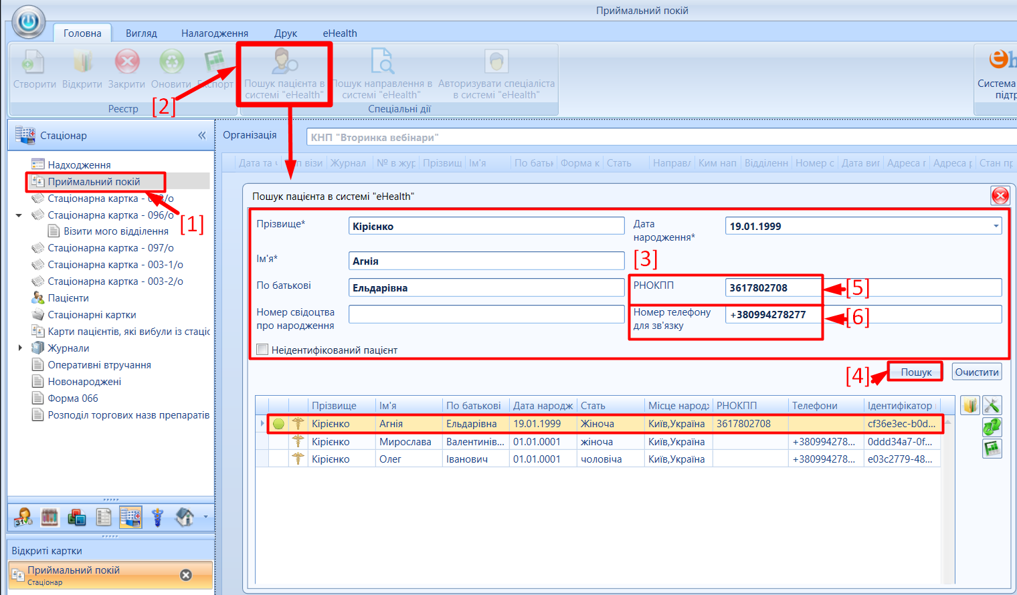Open the colored squares module icon
This screenshot has width=1017, height=595.
pos(76,517)
